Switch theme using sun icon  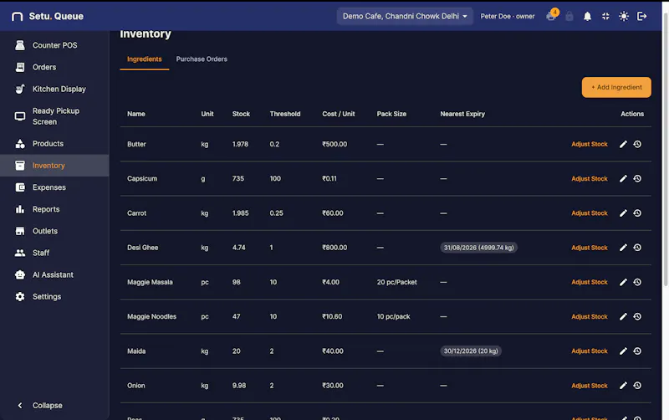pos(624,16)
